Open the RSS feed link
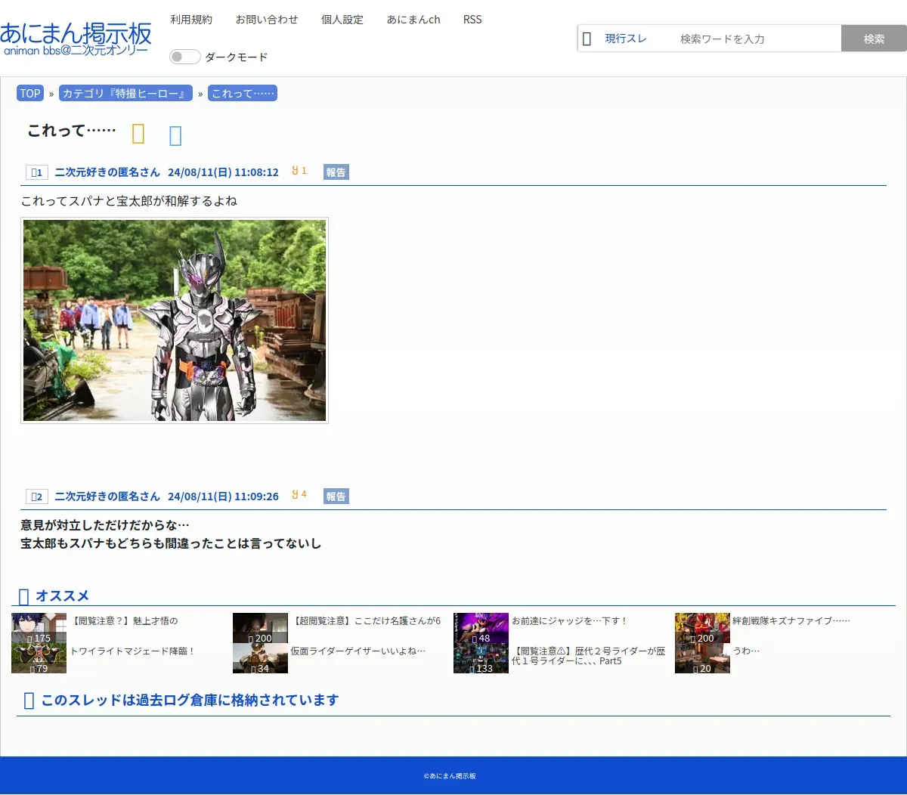Viewport: 907px width, 795px height. tap(472, 20)
